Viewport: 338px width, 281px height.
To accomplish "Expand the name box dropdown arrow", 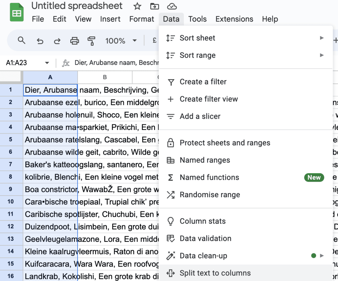I will 47,63.
